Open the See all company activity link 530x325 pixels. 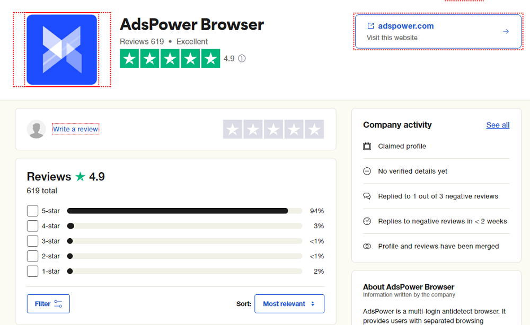(498, 125)
